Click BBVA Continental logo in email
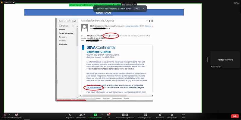 coord(101,47)
